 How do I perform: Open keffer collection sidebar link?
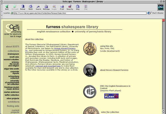(12, 95)
